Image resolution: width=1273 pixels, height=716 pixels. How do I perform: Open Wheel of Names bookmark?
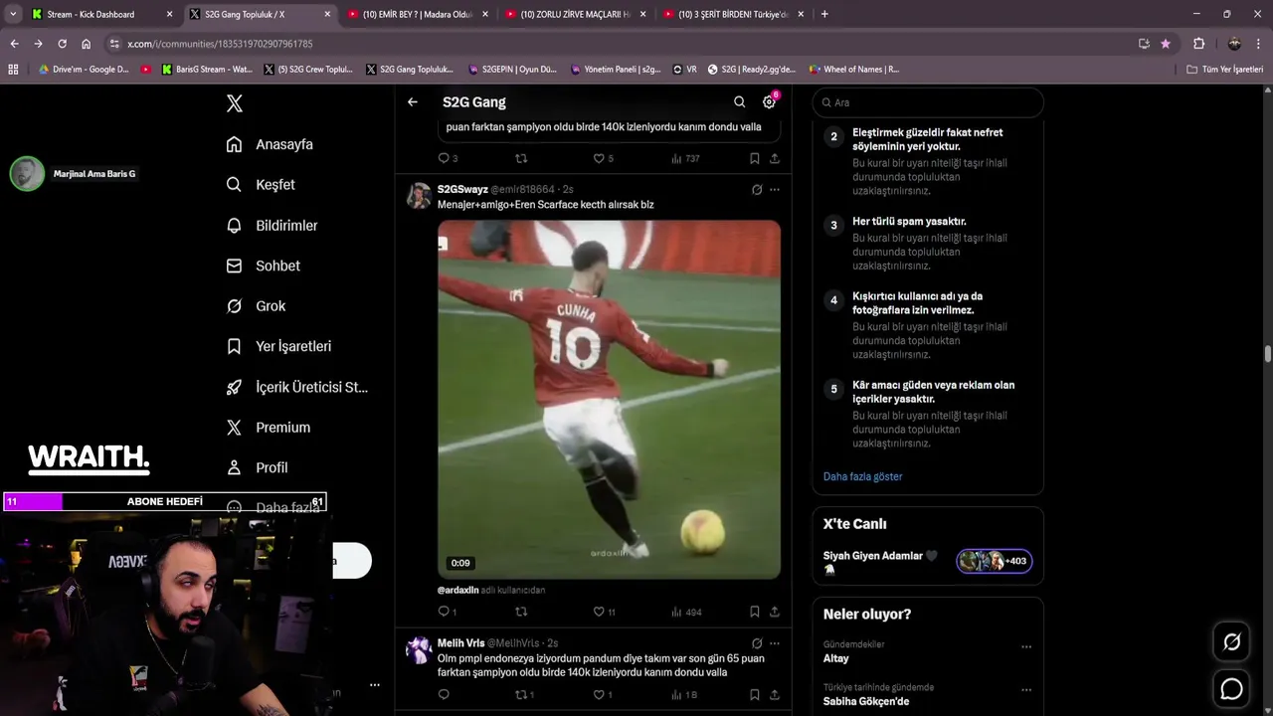pos(853,70)
